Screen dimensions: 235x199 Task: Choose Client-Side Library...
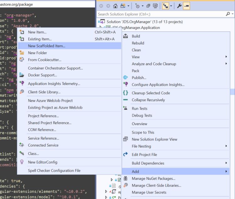click(70, 92)
